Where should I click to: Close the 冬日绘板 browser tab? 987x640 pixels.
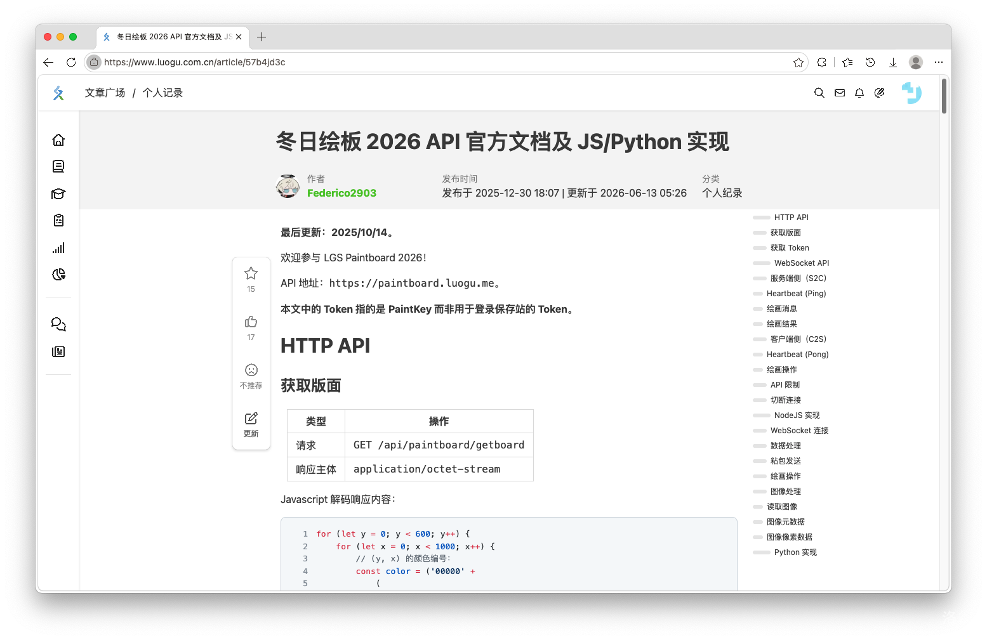tap(239, 37)
